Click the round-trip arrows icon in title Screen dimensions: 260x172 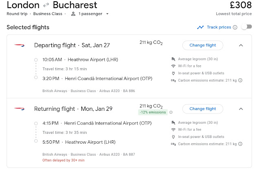[x=46, y=6]
